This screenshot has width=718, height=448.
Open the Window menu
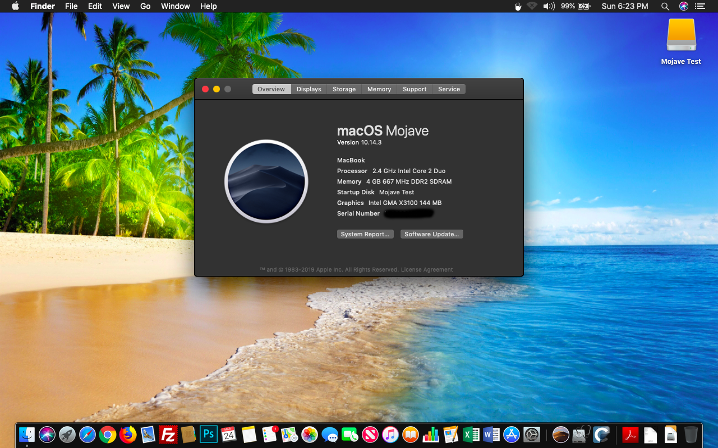tap(175, 6)
